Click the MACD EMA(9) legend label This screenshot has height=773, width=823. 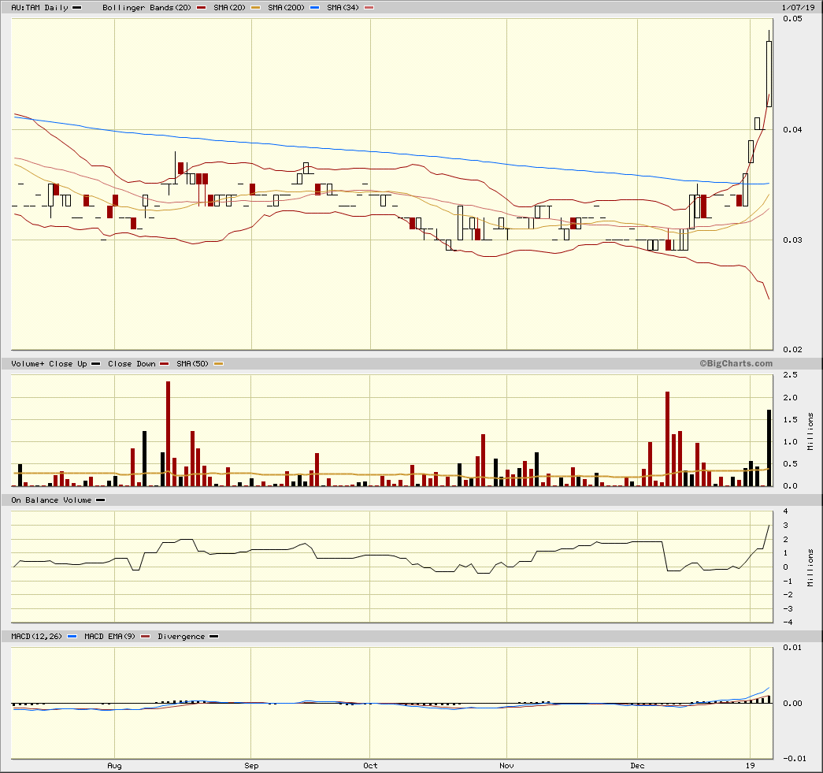(109, 636)
